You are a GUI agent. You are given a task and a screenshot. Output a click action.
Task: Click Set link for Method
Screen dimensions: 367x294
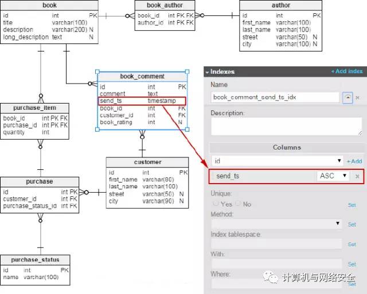click(x=352, y=224)
